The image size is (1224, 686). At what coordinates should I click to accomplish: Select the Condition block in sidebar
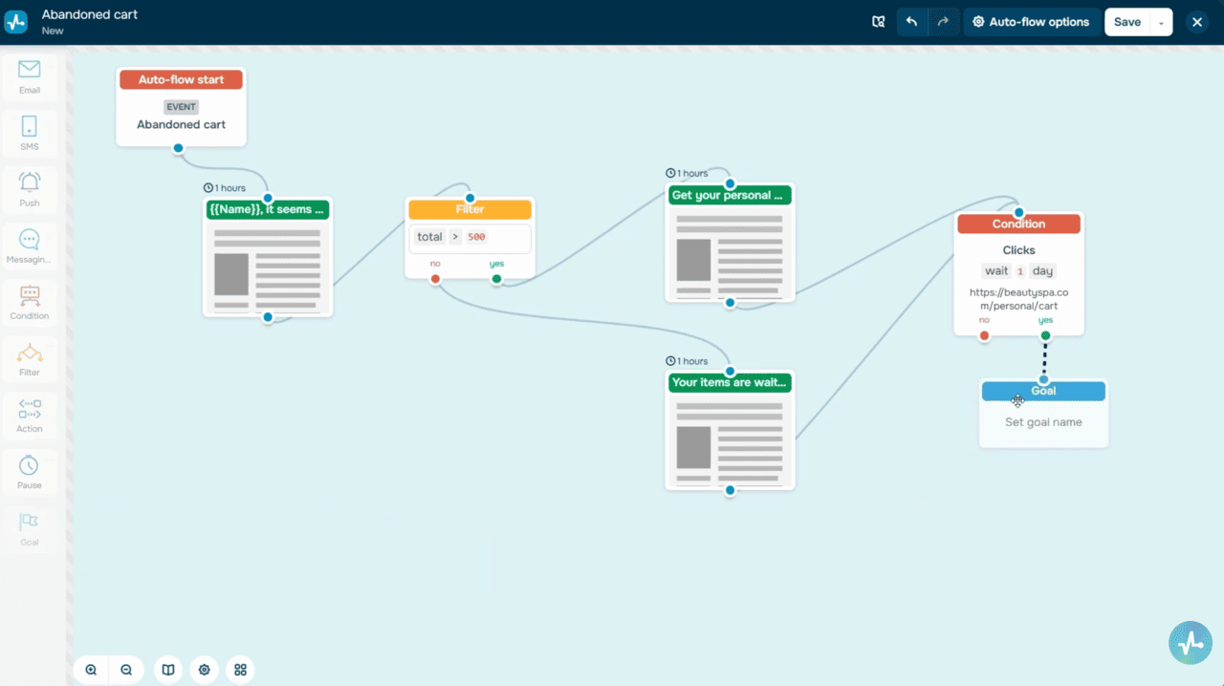[30, 303]
